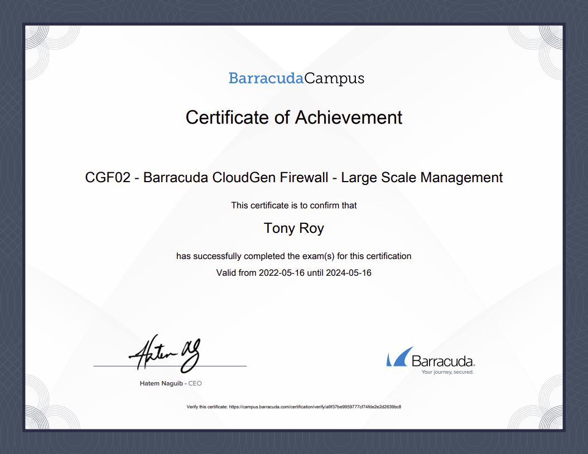
Task: Click the Hatem Naguib handwritten signature
Action: 165,353
